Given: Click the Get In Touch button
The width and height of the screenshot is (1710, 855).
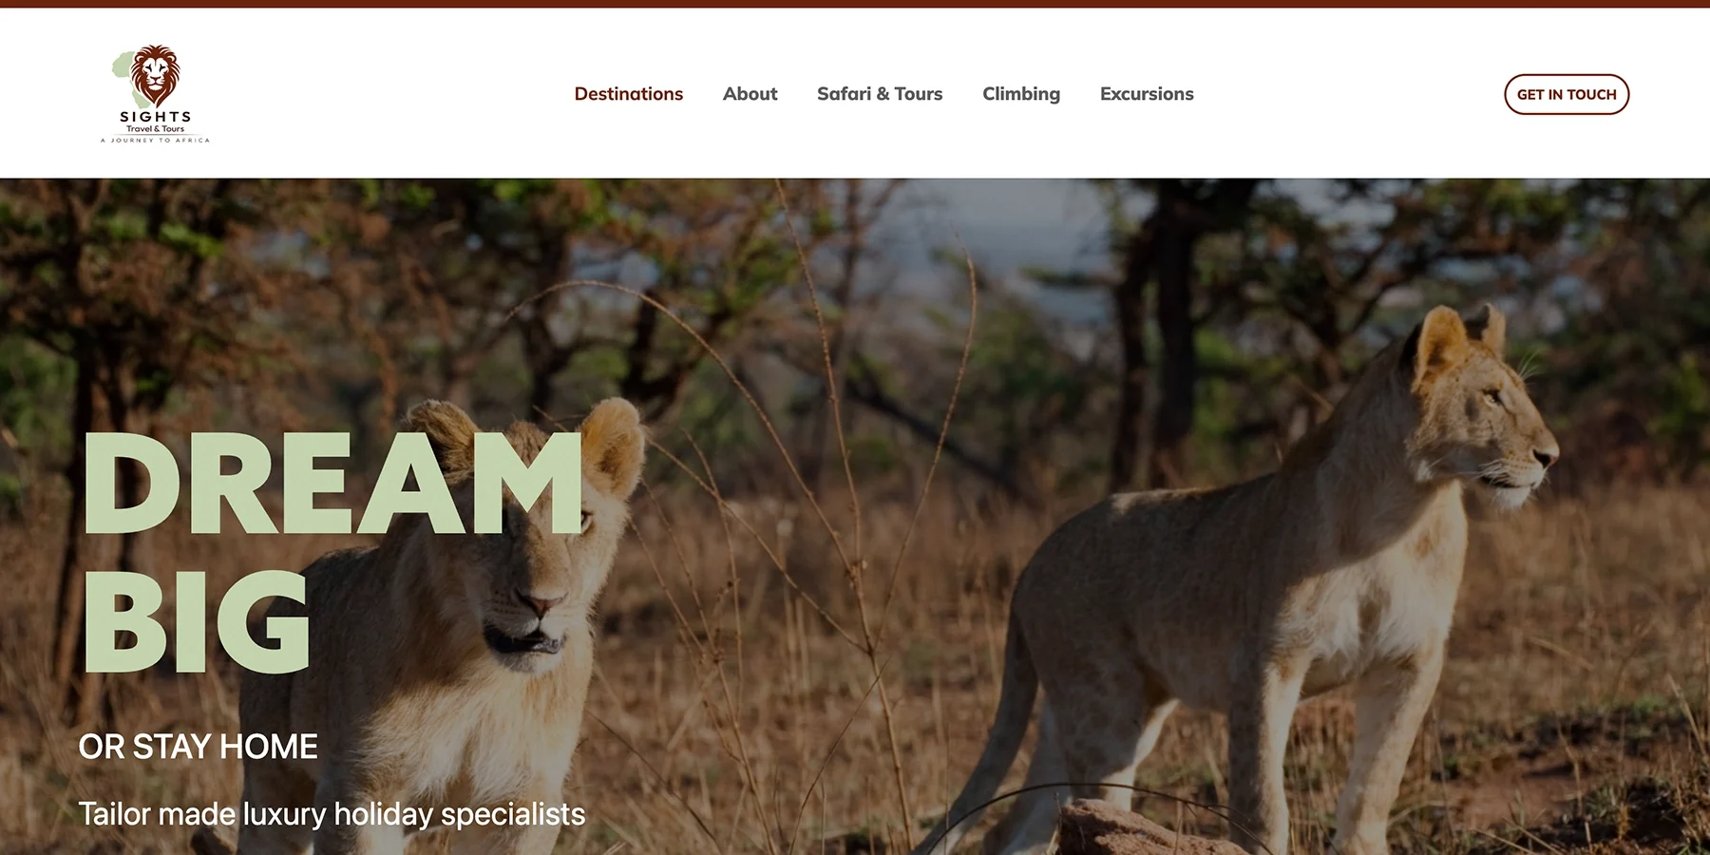Looking at the screenshot, I should 1567,94.
